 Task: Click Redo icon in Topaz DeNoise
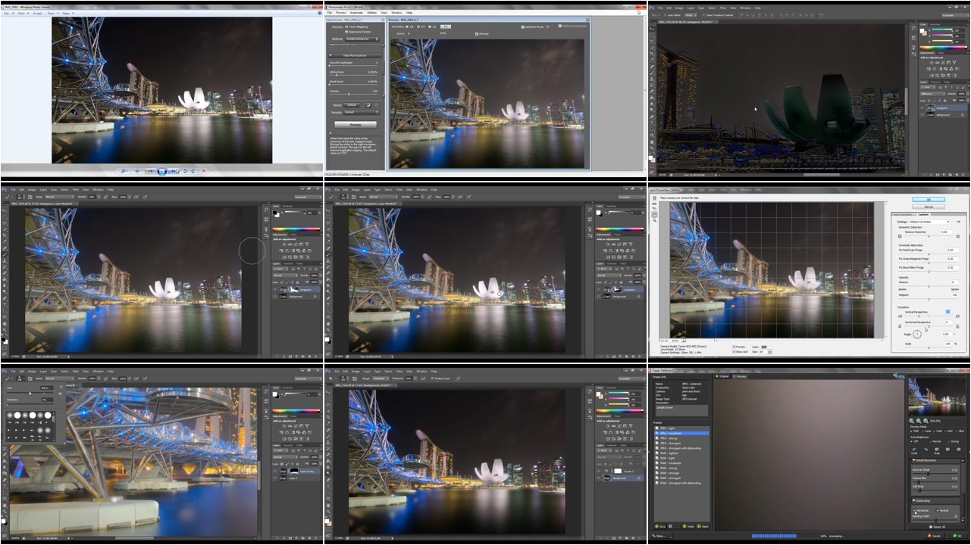(x=926, y=450)
